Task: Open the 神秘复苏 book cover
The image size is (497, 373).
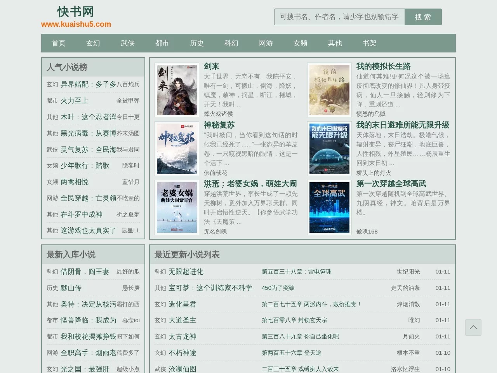Action: point(176,148)
